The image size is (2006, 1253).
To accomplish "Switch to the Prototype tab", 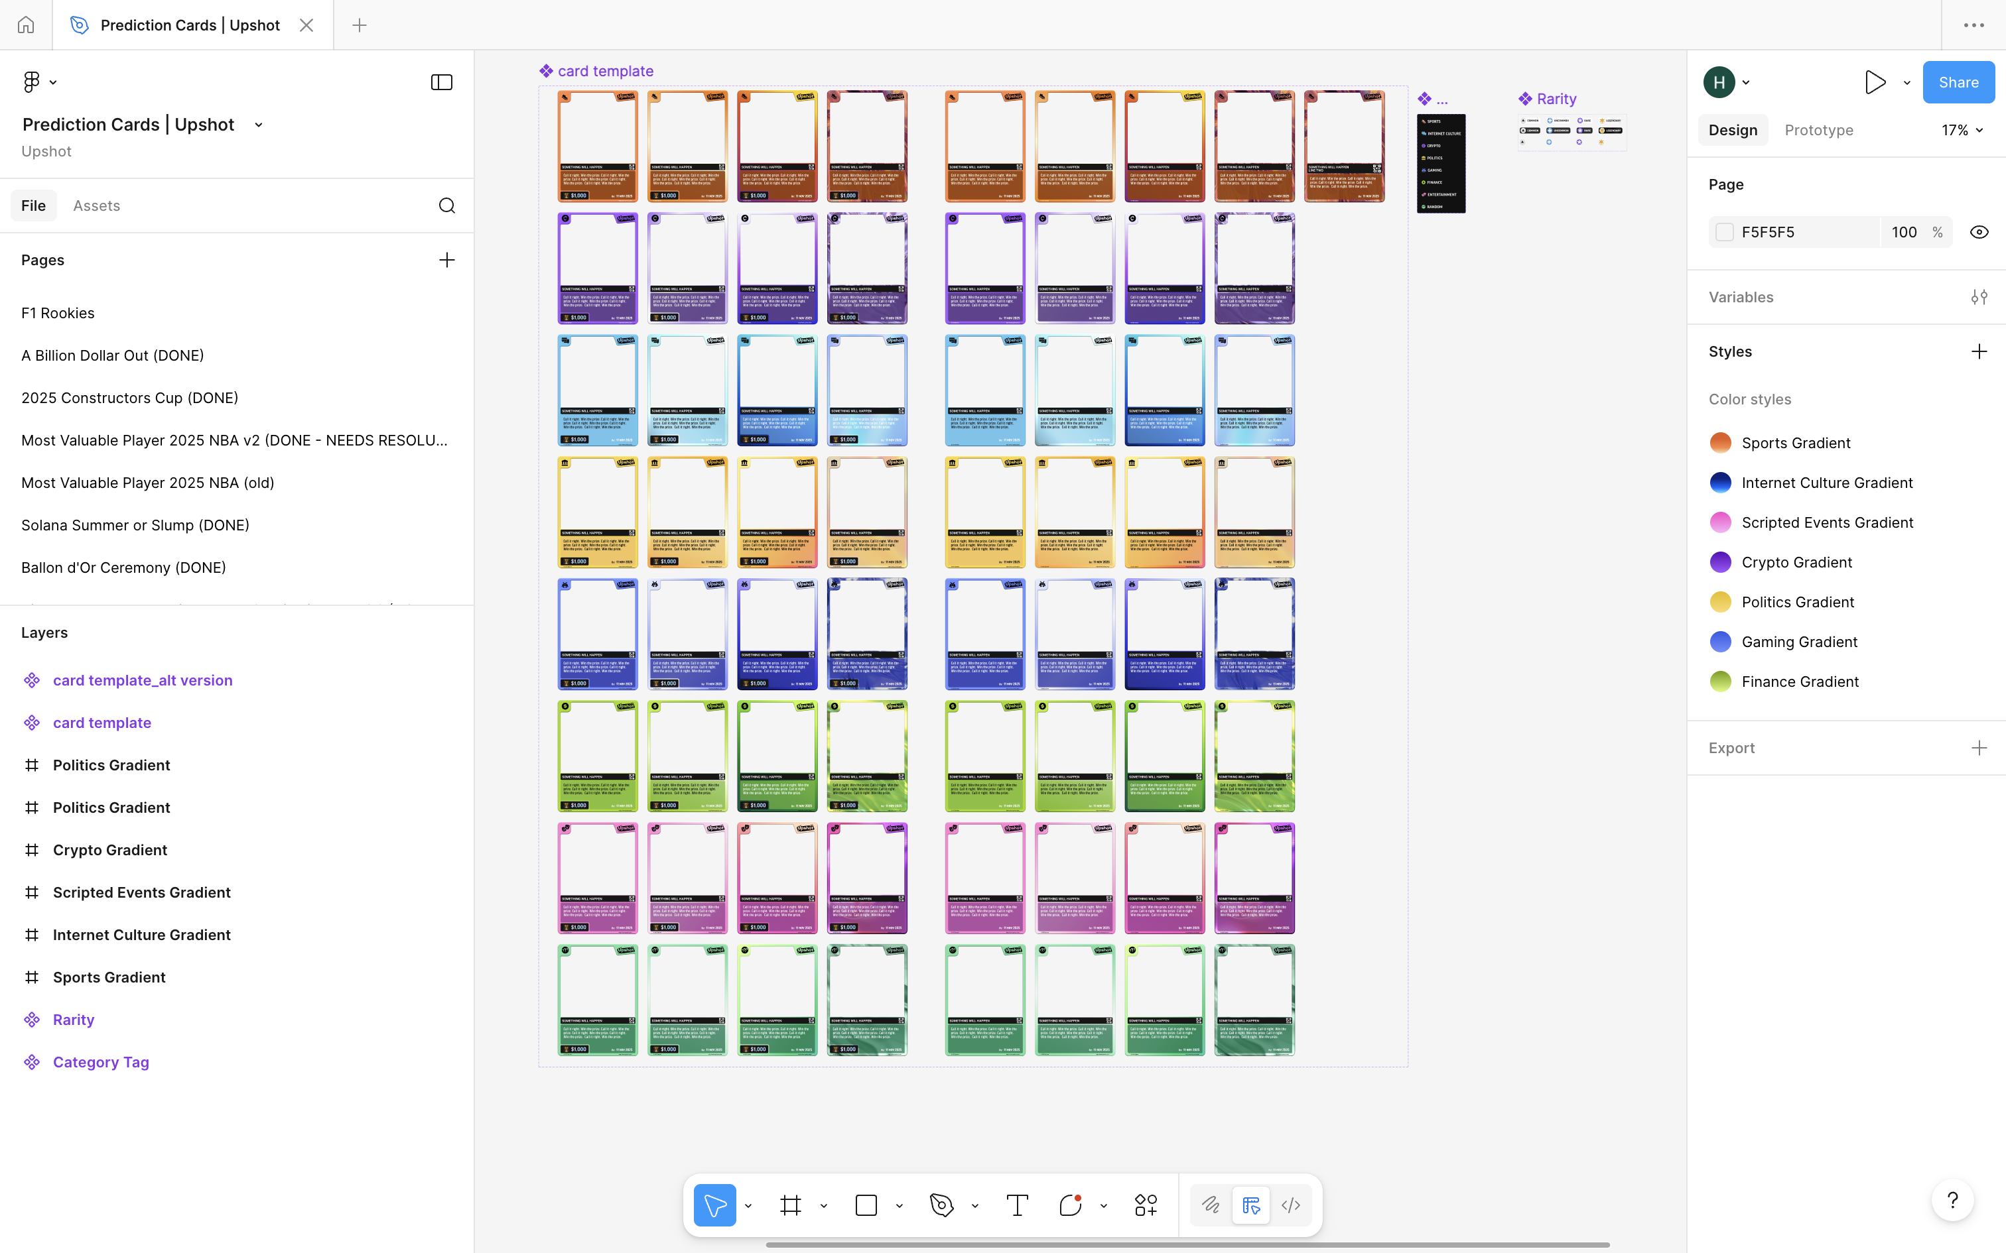I will (x=1819, y=130).
